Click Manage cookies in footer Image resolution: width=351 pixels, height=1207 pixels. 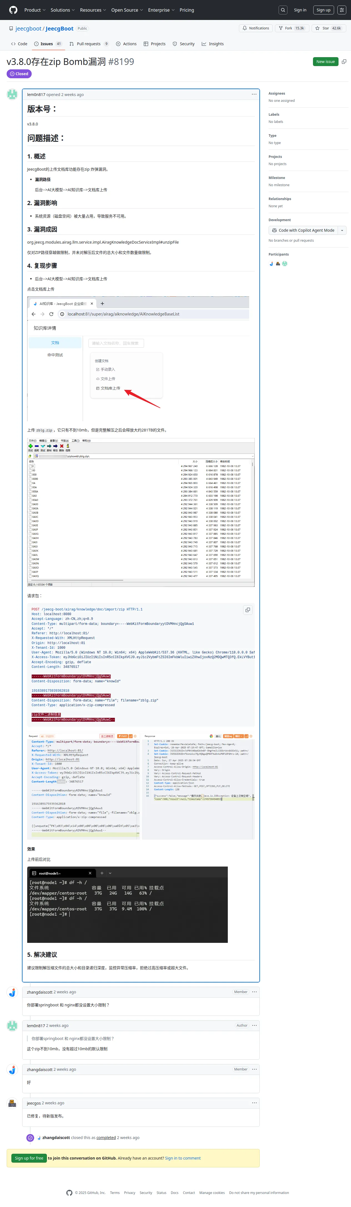click(x=212, y=1193)
